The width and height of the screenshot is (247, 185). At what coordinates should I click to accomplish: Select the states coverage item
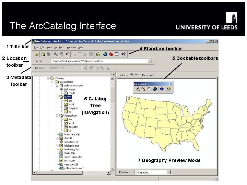[x=68, y=97]
